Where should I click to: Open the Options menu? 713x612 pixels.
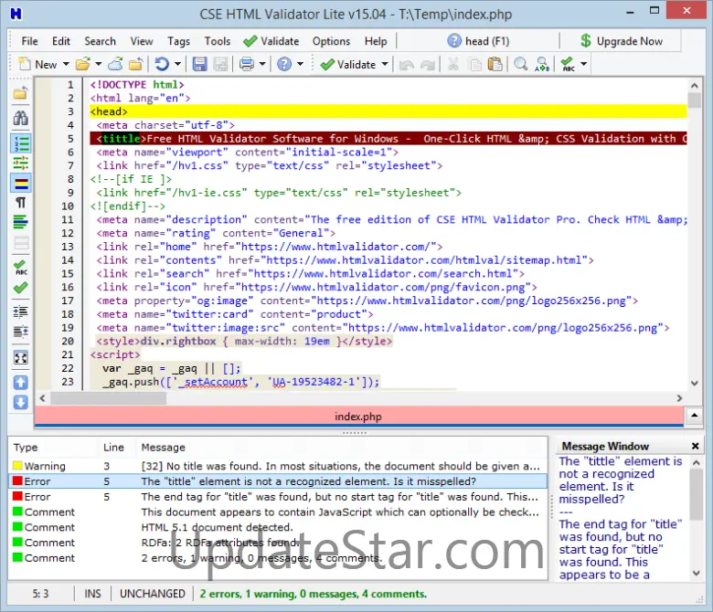click(x=331, y=41)
